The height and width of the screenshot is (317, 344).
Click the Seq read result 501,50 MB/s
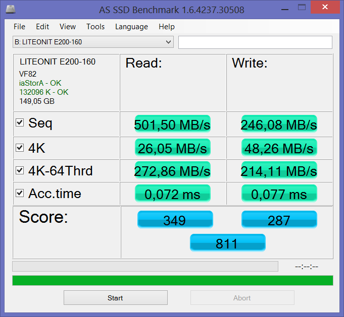coord(172,124)
